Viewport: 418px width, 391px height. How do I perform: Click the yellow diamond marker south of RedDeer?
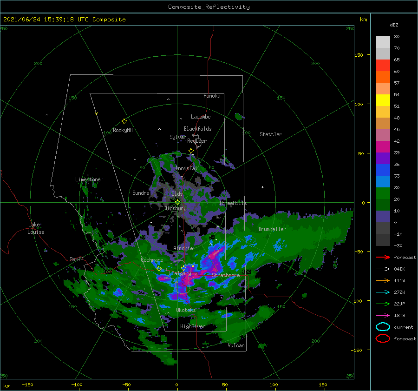(191, 151)
